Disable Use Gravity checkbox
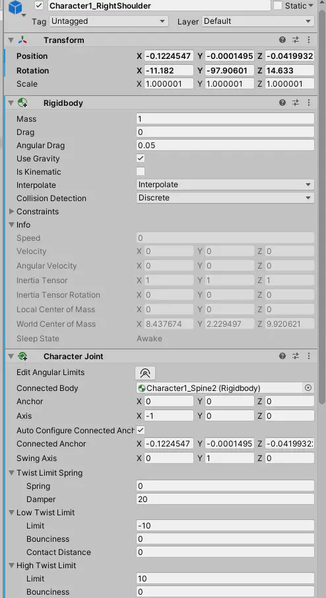The height and width of the screenshot is (598, 326). pyautogui.click(x=141, y=158)
